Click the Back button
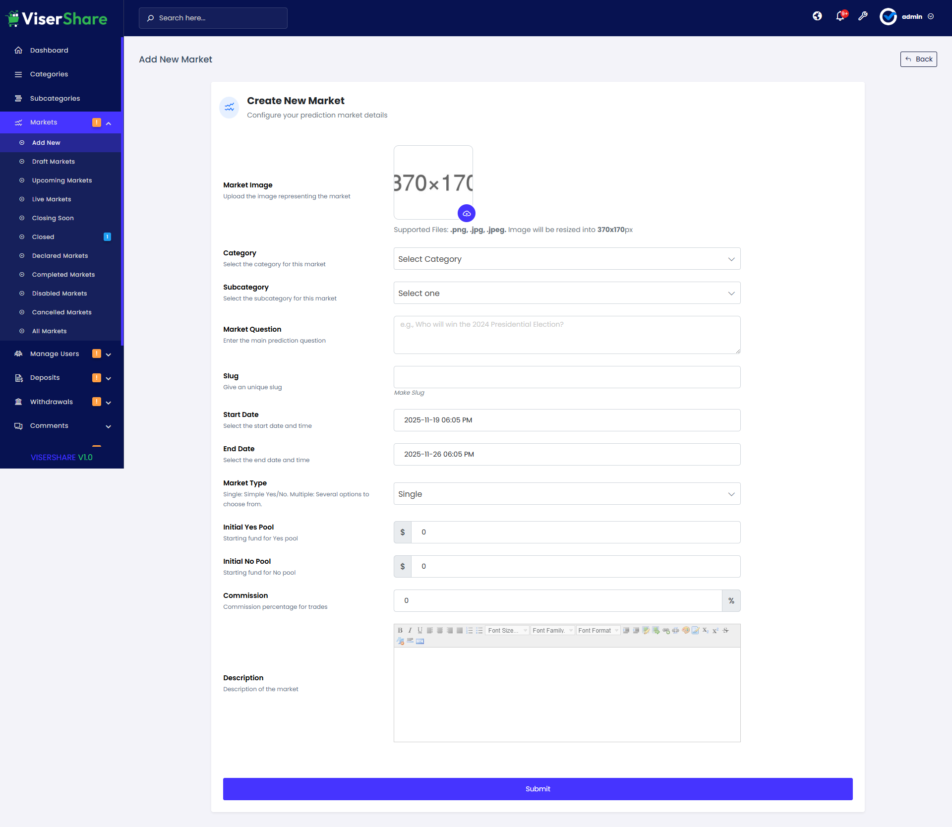Viewport: 952px width, 827px height. (x=918, y=59)
